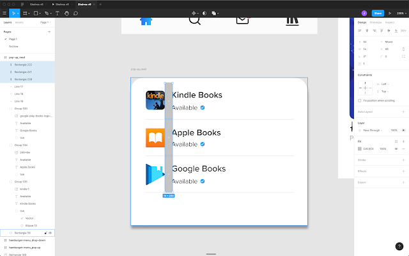
Task: Click the Create component icon
Action: (x=194, y=13)
